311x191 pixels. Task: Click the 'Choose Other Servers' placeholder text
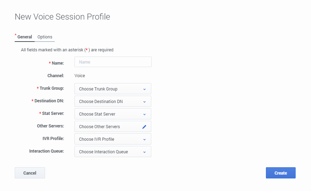[99, 127]
